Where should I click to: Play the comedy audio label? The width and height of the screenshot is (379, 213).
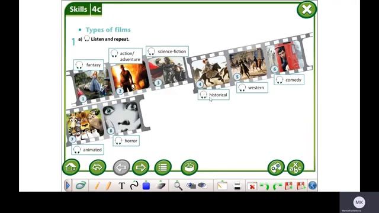(289, 80)
